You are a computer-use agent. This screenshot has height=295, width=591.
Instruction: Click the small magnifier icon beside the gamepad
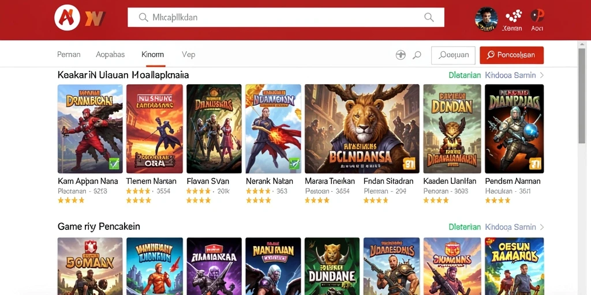[417, 55]
